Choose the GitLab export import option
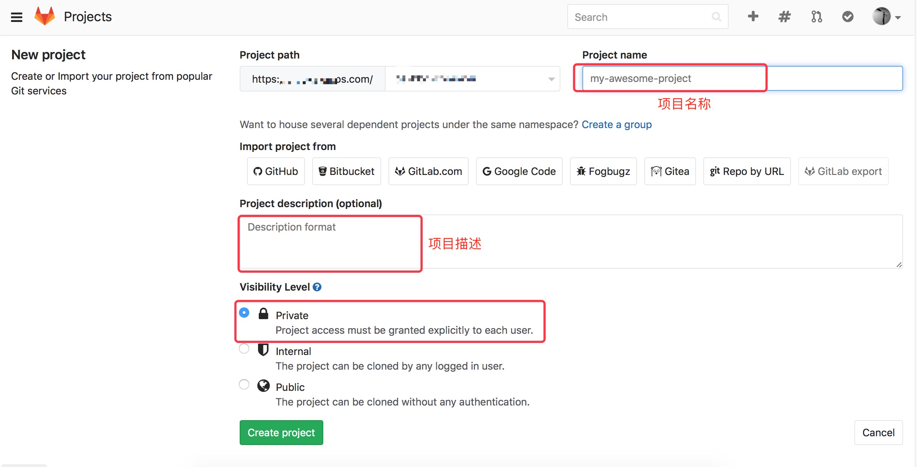The image size is (917, 467). [x=843, y=171]
